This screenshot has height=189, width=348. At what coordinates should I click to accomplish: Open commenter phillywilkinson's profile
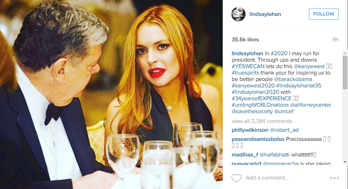(250, 130)
